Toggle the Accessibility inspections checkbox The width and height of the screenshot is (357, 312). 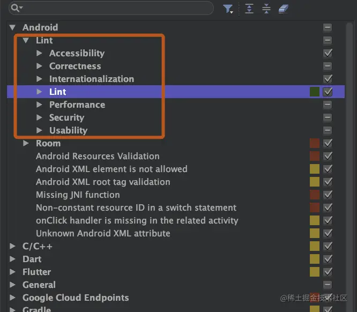pos(328,53)
